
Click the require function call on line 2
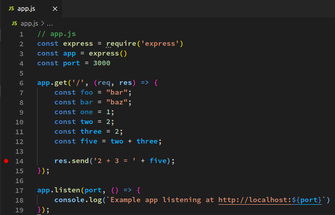(121, 44)
